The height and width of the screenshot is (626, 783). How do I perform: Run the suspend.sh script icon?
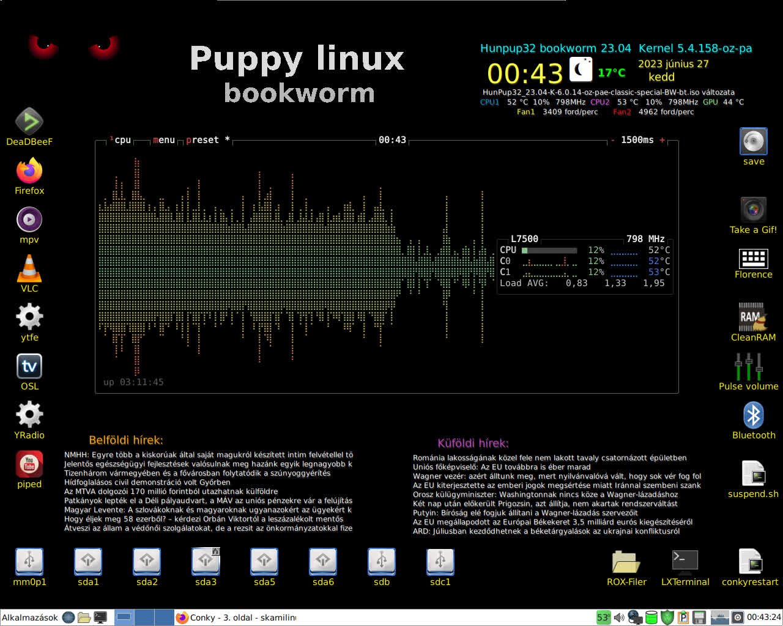(754, 474)
